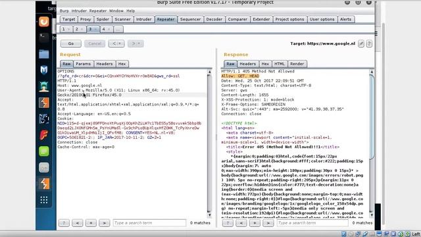Image resolution: width=421 pixels, height=237 pixels.
Task: Open the Window menu
Action: [x=116, y=11]
